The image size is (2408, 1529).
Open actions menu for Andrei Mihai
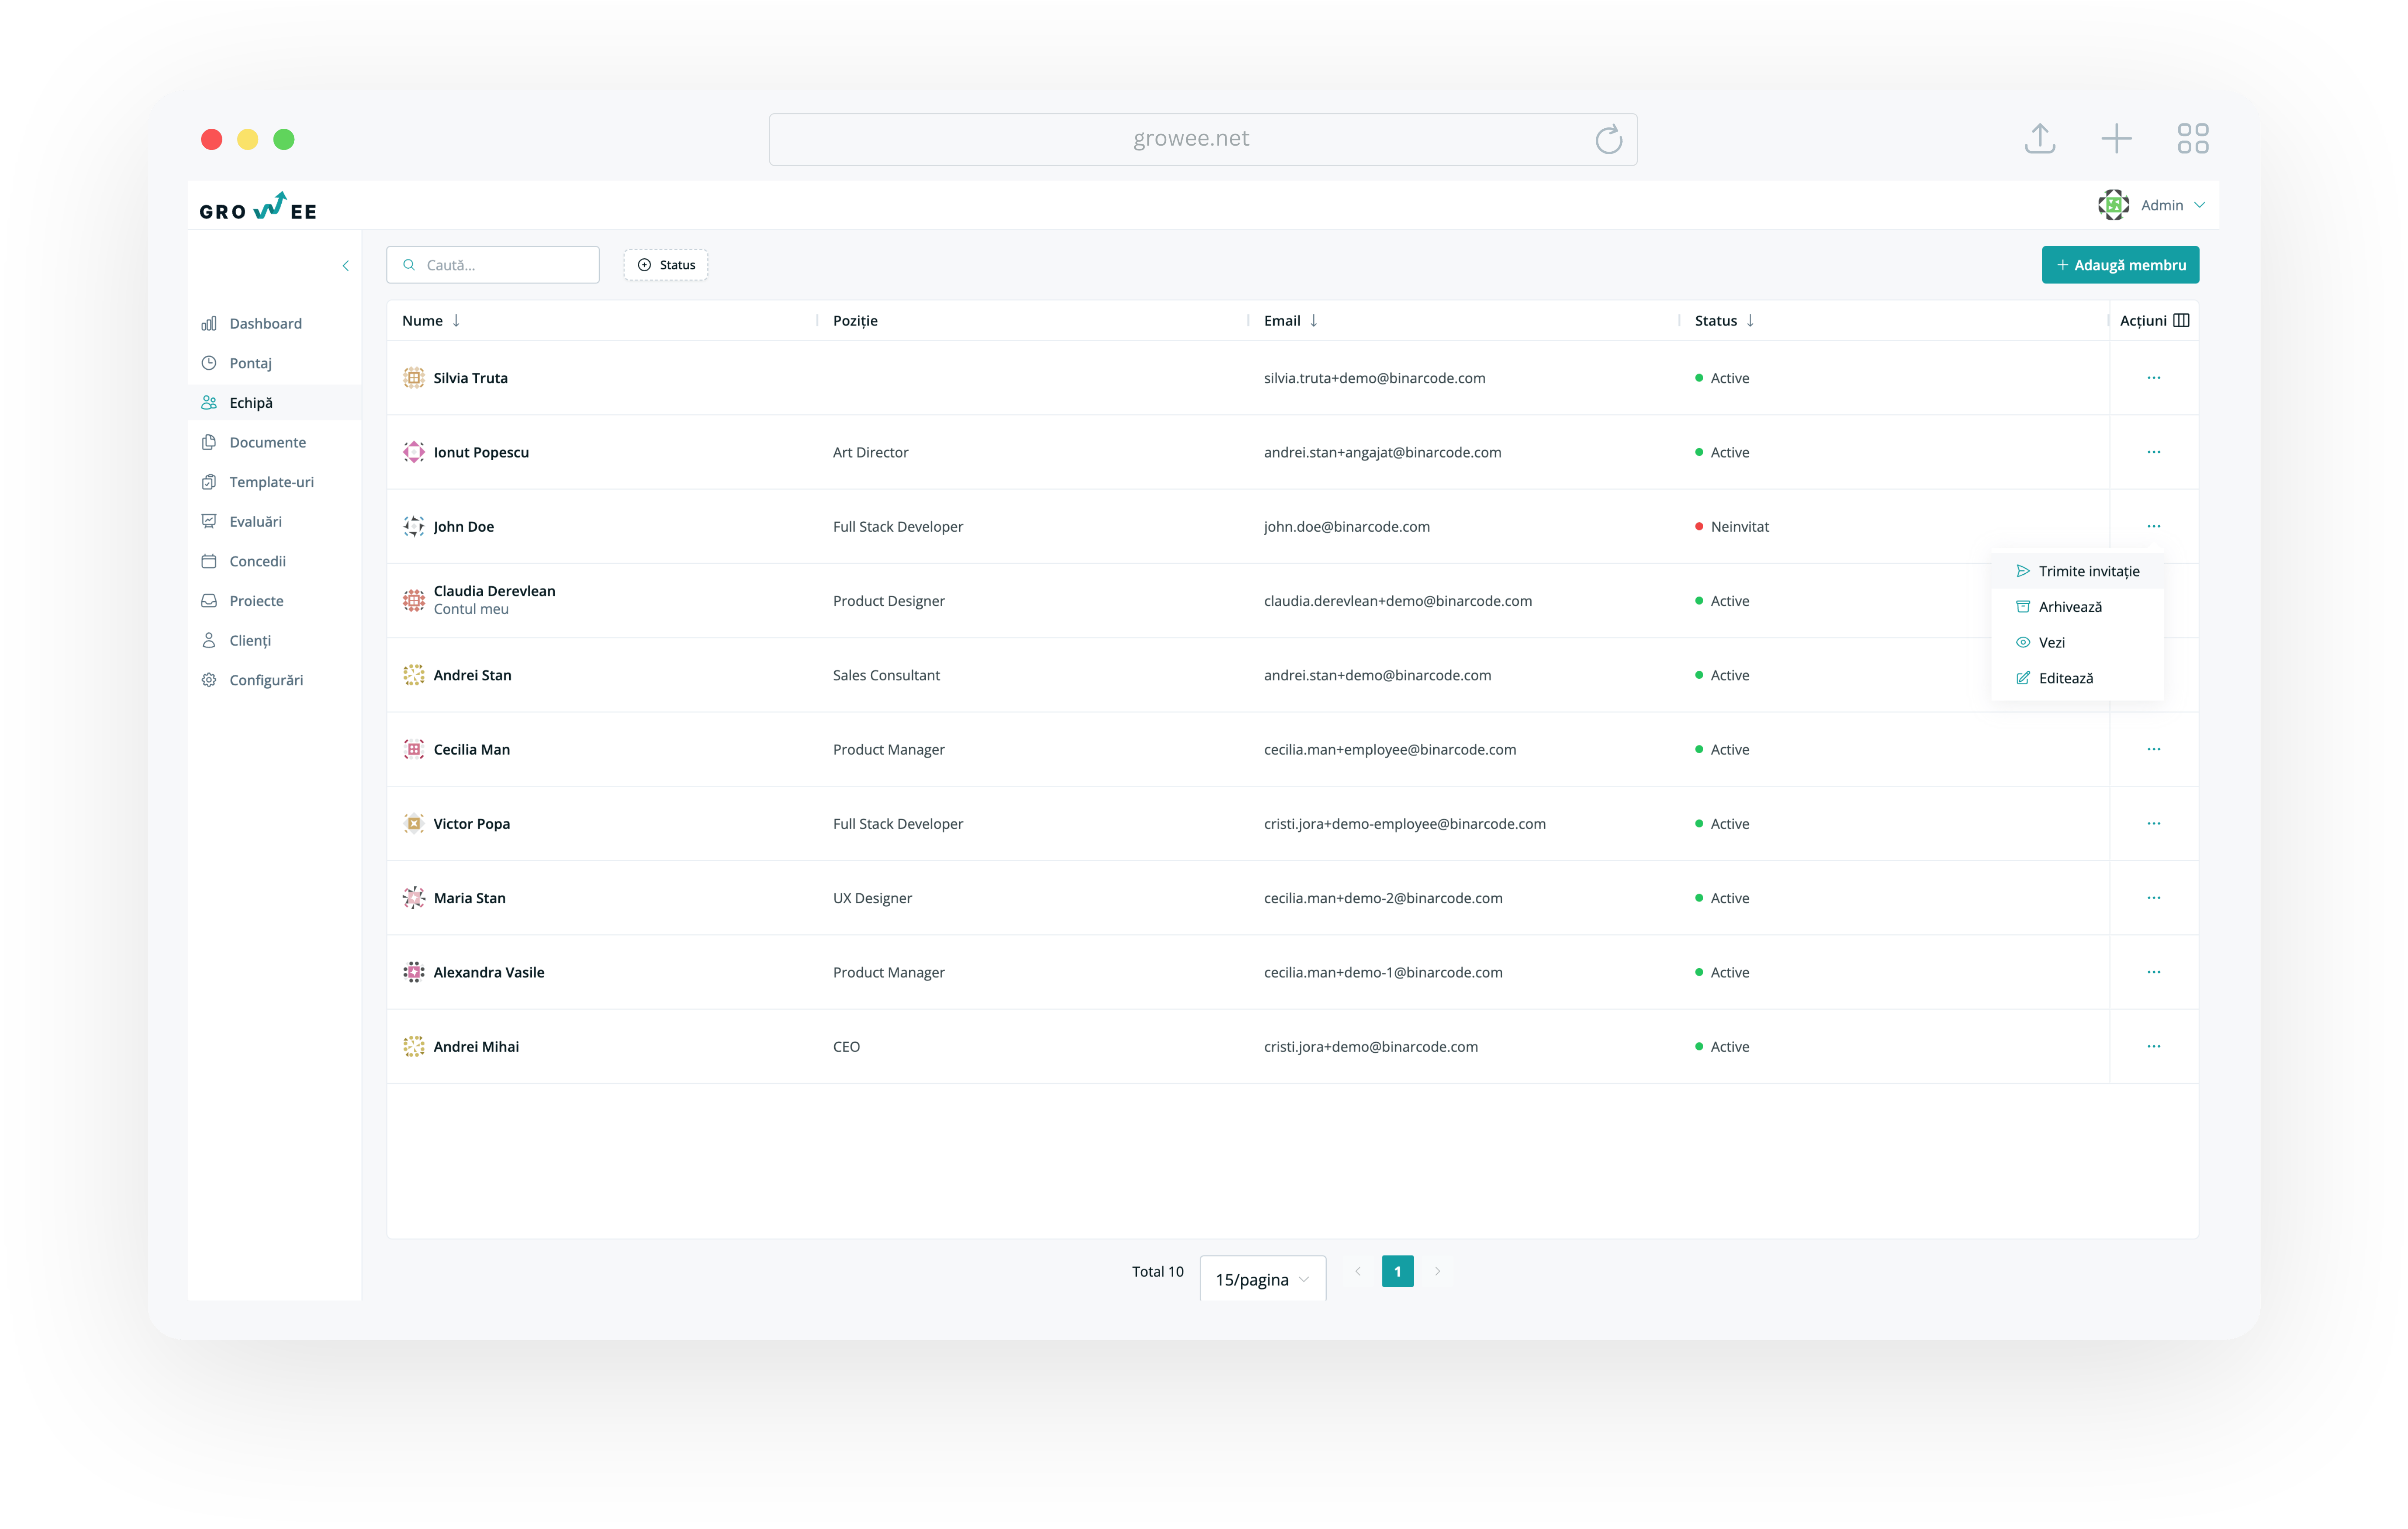click(x=2153, y=1046)
